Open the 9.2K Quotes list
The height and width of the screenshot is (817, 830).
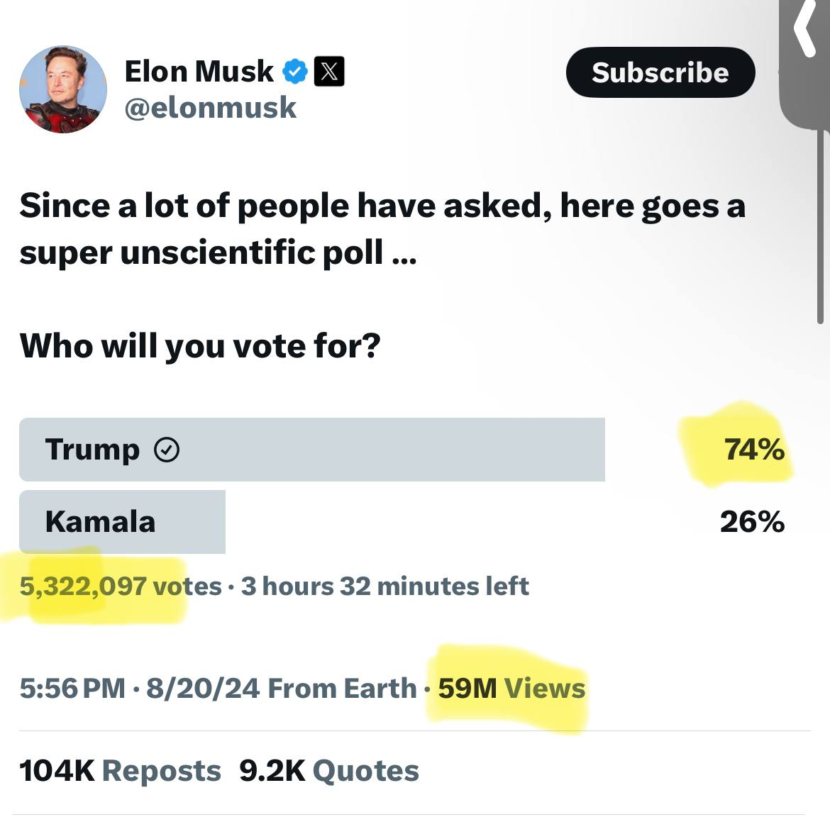click(329, 771)
